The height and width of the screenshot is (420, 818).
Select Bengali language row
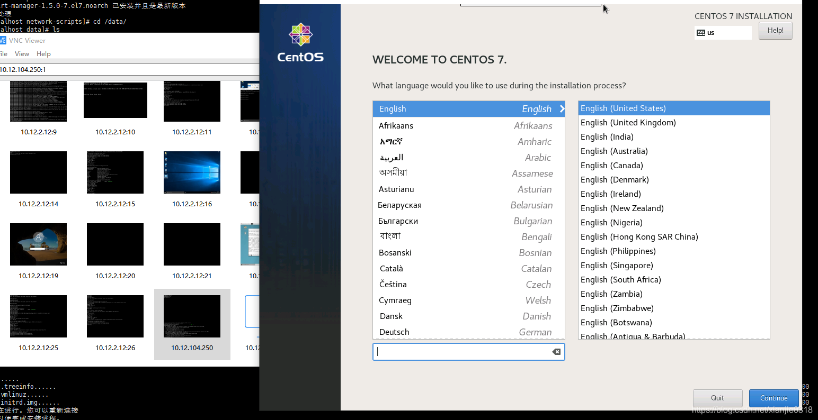468,237
